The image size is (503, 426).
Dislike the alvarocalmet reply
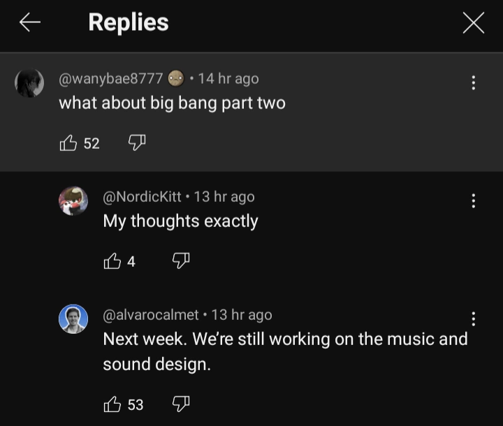pos(180,404)
